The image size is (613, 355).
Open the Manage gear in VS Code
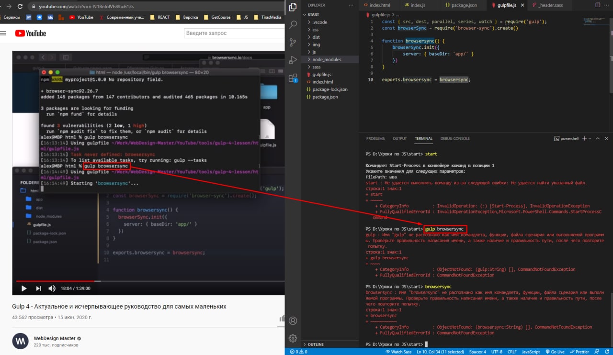pyautogui.click(x=293, y=338)
